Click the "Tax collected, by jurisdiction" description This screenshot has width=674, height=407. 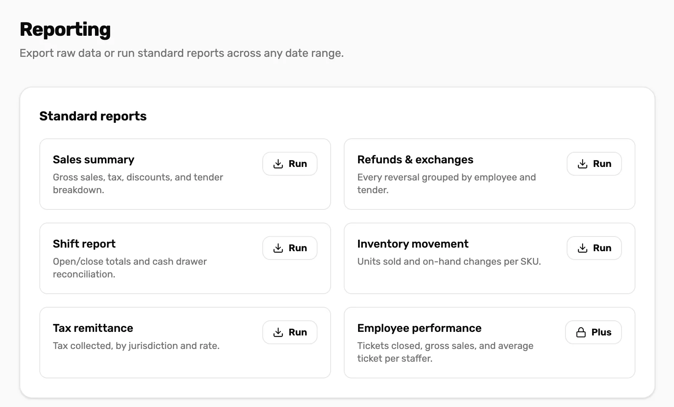coord(136,346)
